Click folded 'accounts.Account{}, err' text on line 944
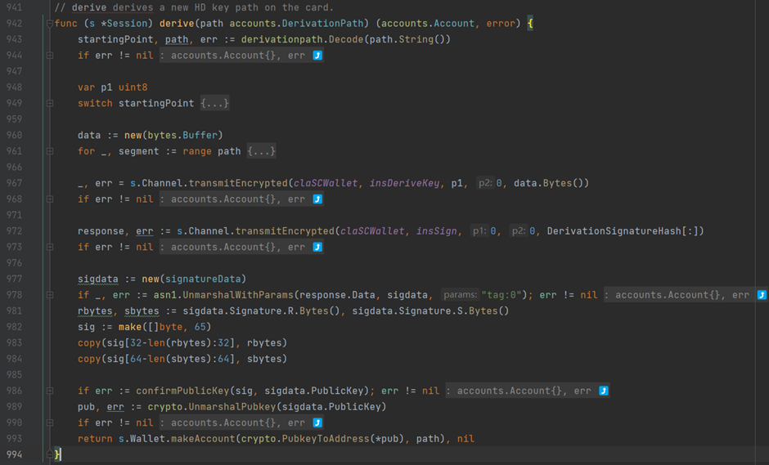This screenshot has width=769, height=465. tap(238, 56)
